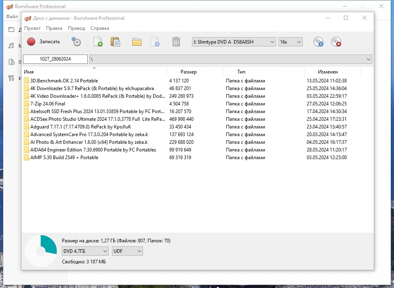The image size is (394, 288).
Task: Click folder icon beside 7-Zip 24.06 Final
Action: [x=26, y=104]
